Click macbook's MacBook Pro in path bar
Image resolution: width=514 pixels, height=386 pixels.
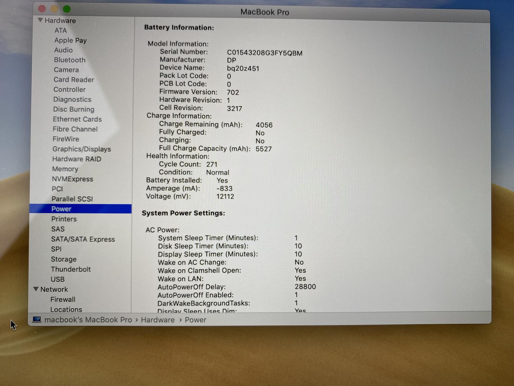pyautogui.click(x=88, y=320)
